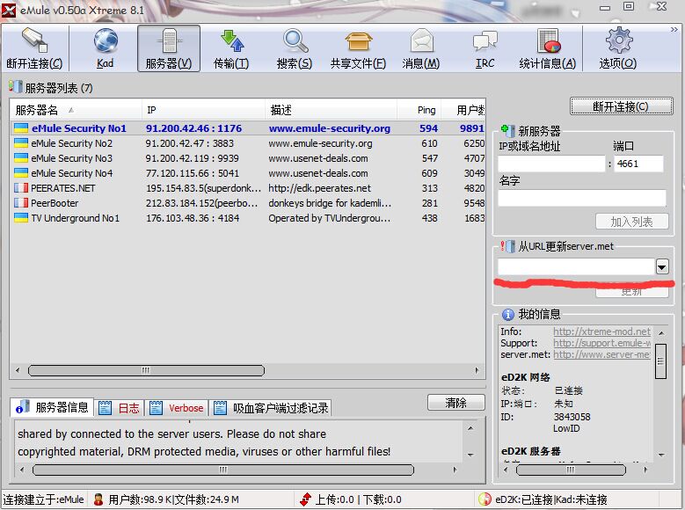
Task: Click the 加入列表 add to list button
Action: click(x=631, y=222)
